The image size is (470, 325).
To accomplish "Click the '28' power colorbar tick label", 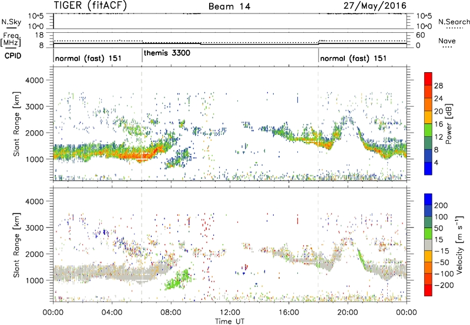I will point(438,86).
